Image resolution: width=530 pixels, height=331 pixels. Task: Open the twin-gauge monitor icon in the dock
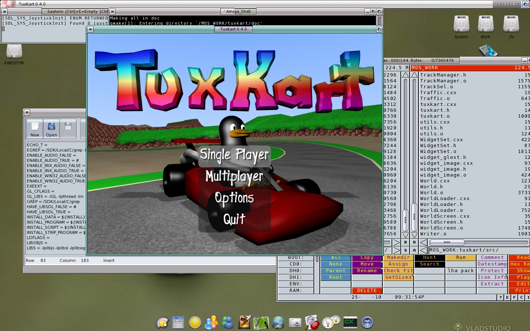pyautogui.click(x=331, y=322)
